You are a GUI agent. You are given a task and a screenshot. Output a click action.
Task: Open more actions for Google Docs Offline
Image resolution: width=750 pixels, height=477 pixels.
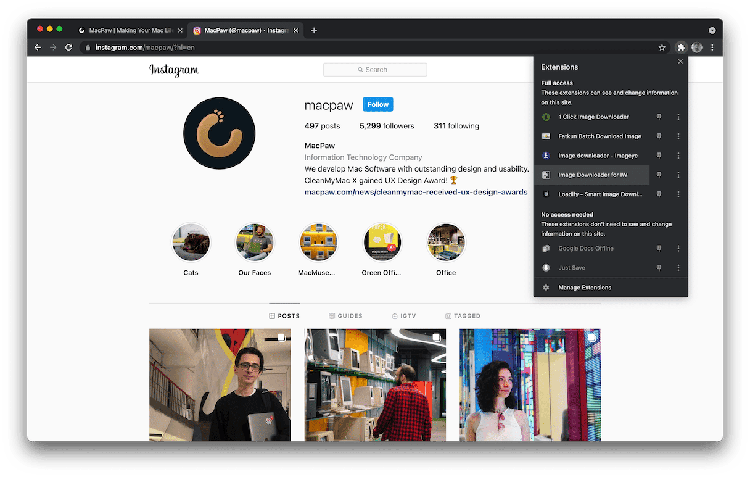tap(678, 249)
